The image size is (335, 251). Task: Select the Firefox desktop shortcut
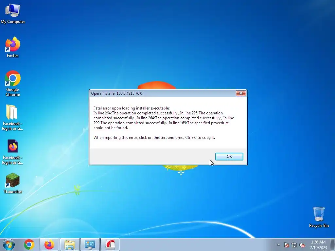coord(13,47)
